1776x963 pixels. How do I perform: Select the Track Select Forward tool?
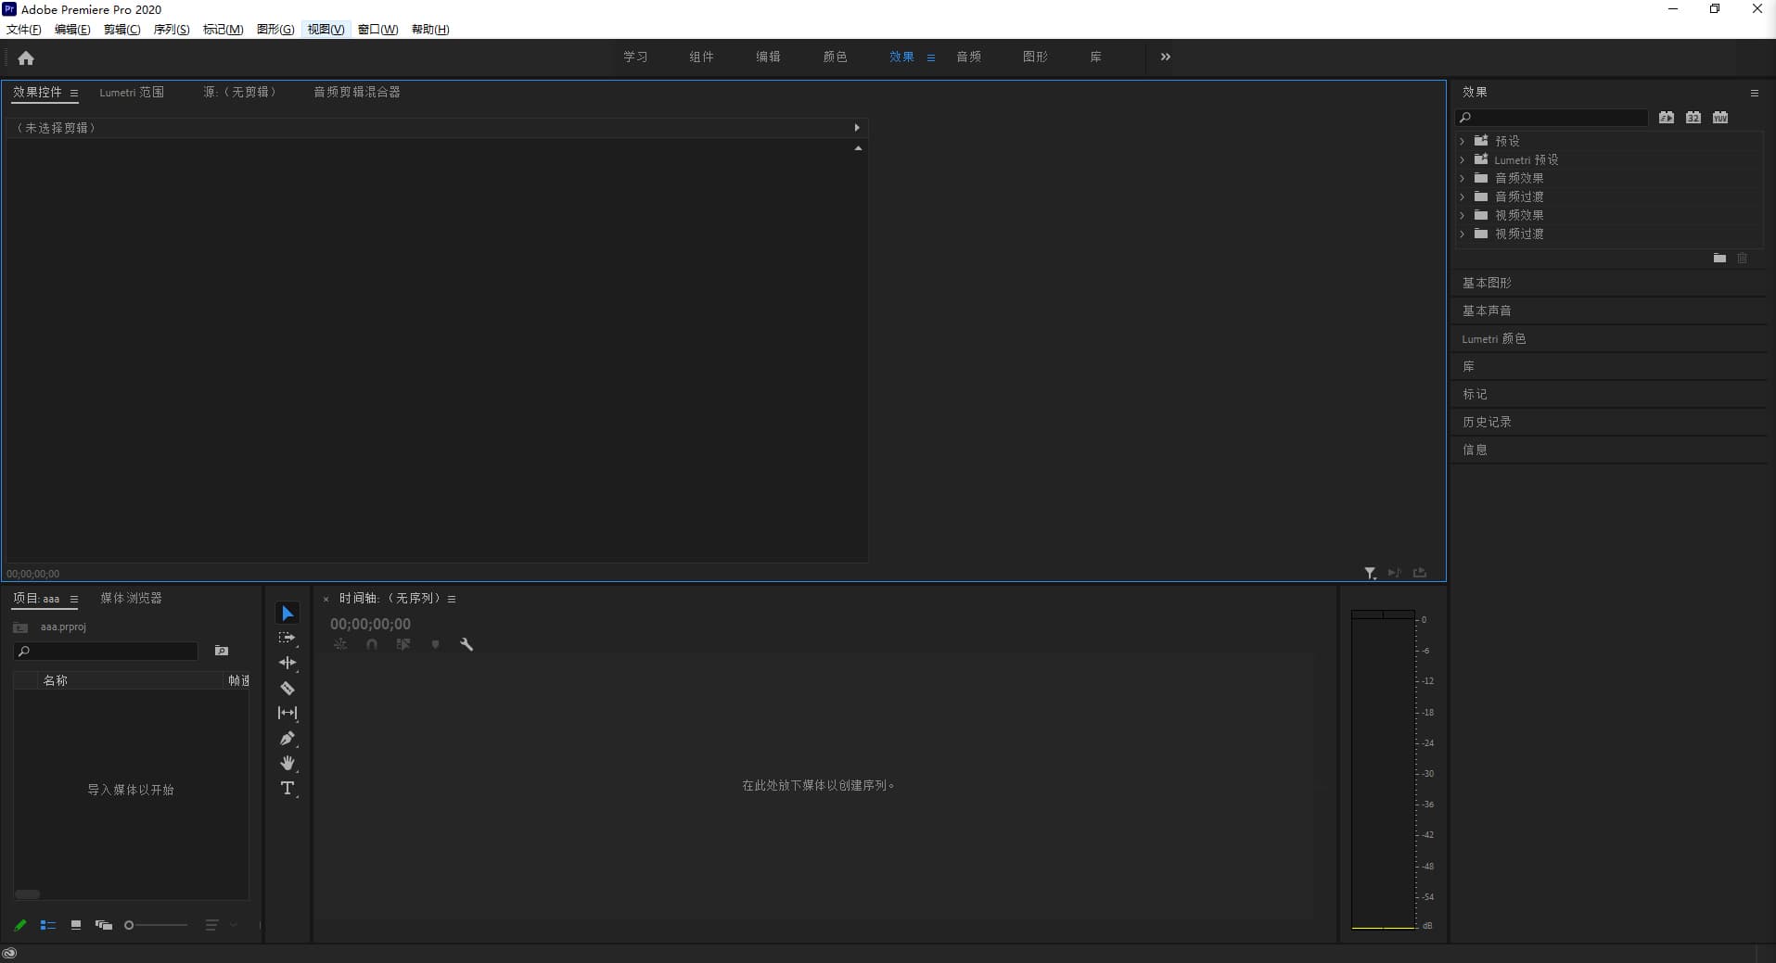[x=287, y=638]
